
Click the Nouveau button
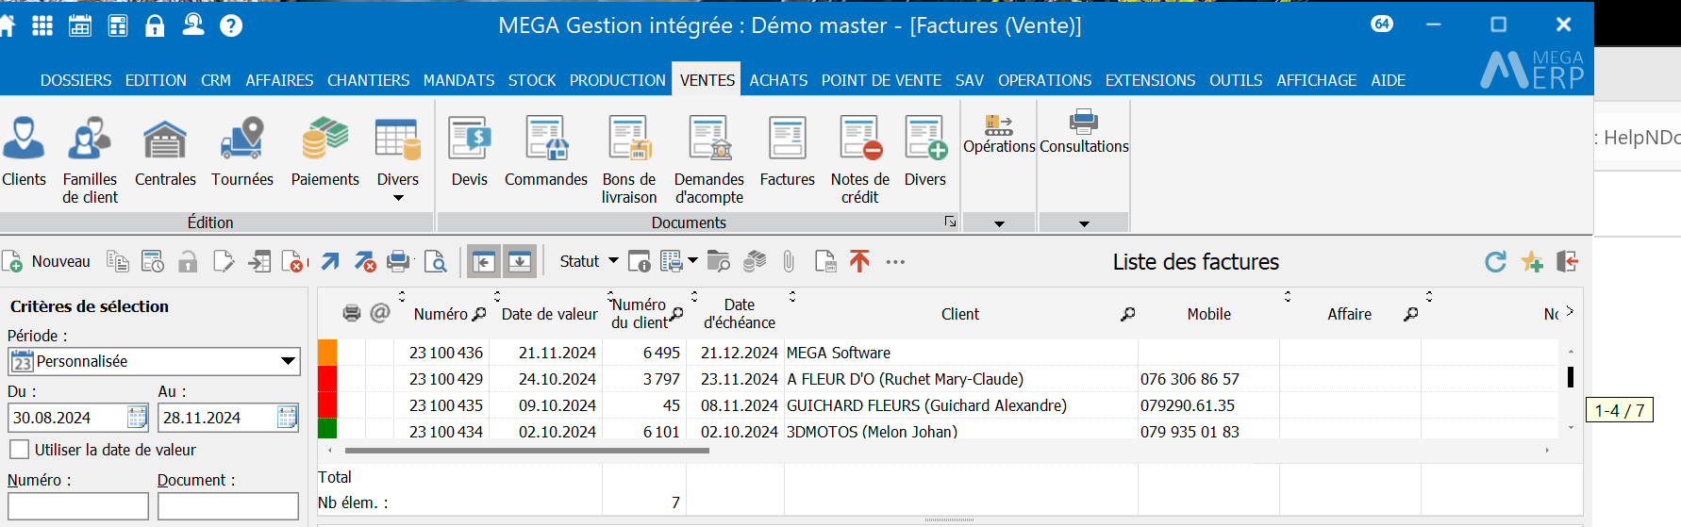click(47, 261)
